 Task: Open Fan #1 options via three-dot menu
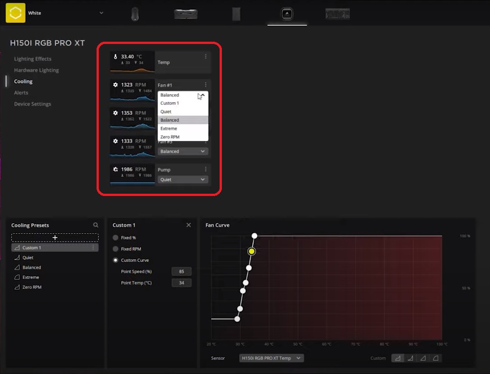(x=206, y=85)
